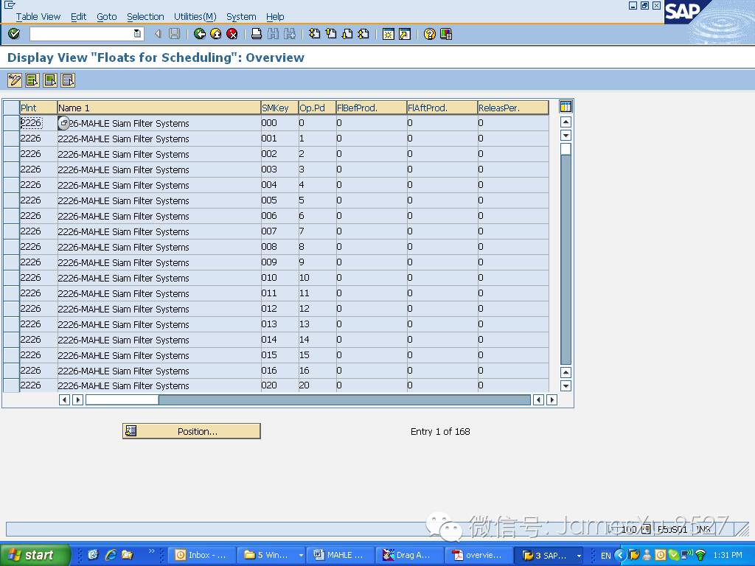Open Customize Local Layout icon
The width and height of the screenshot is (755, 566).
(446, 34)
